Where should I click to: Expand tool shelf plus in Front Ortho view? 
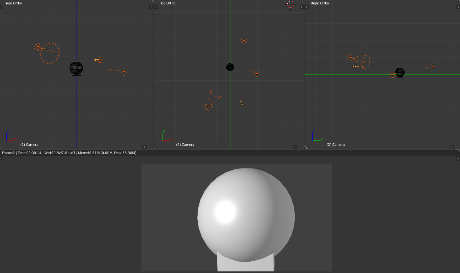point(1,7)
